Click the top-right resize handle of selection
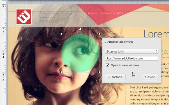The height and width of the screenshot is (105, 169). coord(99,34)
